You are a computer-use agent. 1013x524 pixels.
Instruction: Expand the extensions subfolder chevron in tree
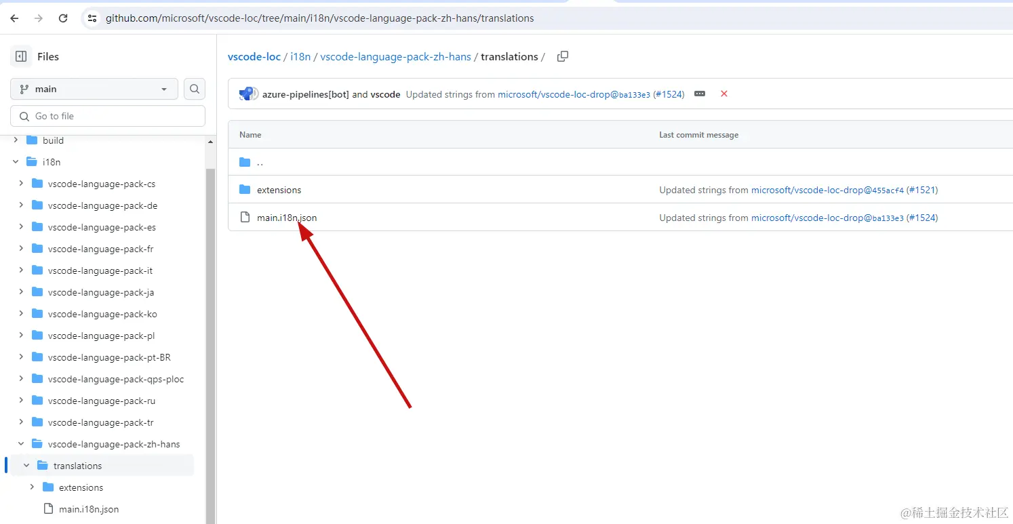[32, 487]
